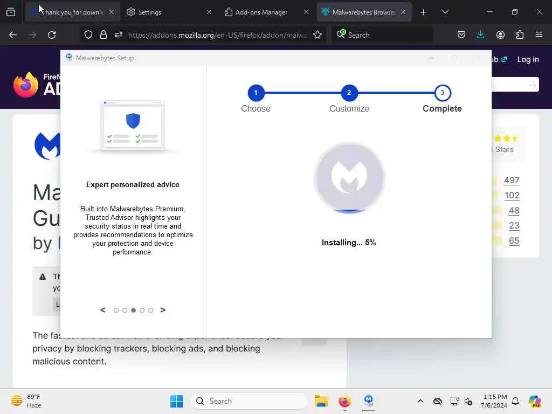Open the clock showing 1:15 PM
Image resolution: width=552 pixels, height=414 pixels.
point(494,401)
